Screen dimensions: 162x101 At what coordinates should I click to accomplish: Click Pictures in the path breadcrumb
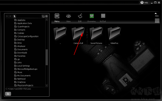pos(27,89)
